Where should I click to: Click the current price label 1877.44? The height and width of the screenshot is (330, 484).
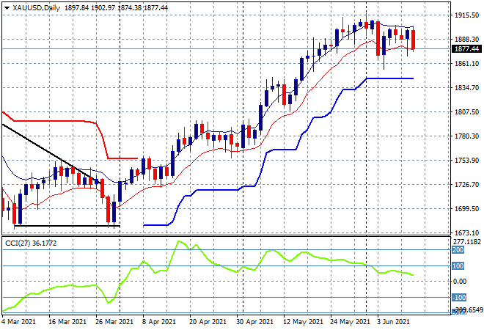(x=466, y=49)
